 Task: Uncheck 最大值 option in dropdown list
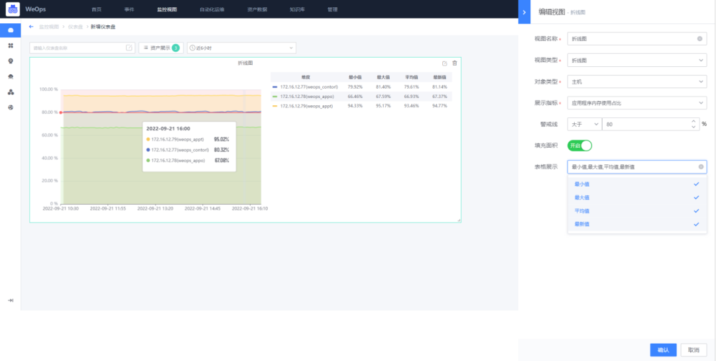638,197
